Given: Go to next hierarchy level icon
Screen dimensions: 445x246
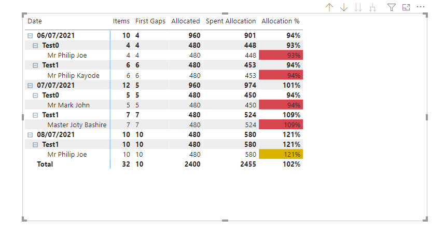Looking at the screenshot, I should pyautogui.click(x=358, y=7).
